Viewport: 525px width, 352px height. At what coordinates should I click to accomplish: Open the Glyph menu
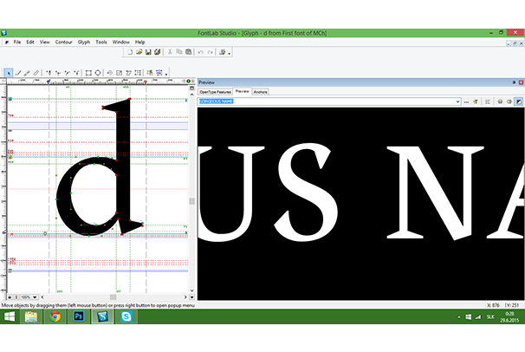pyautogui.click(x=84, y=42)
